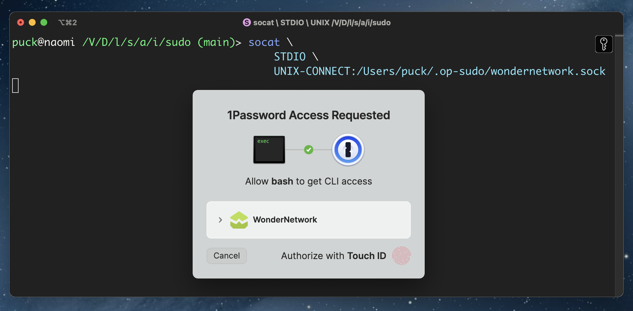Expand the WonderNetwork account chevron
633x311 pixels.
coord(220,220)
